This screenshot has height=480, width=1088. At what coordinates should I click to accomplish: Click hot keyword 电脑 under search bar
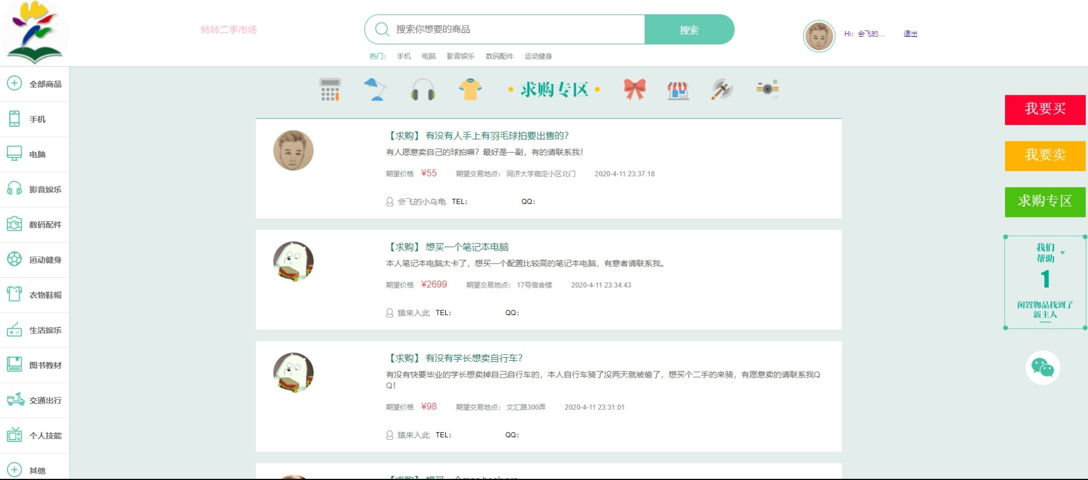pos(429,56)
